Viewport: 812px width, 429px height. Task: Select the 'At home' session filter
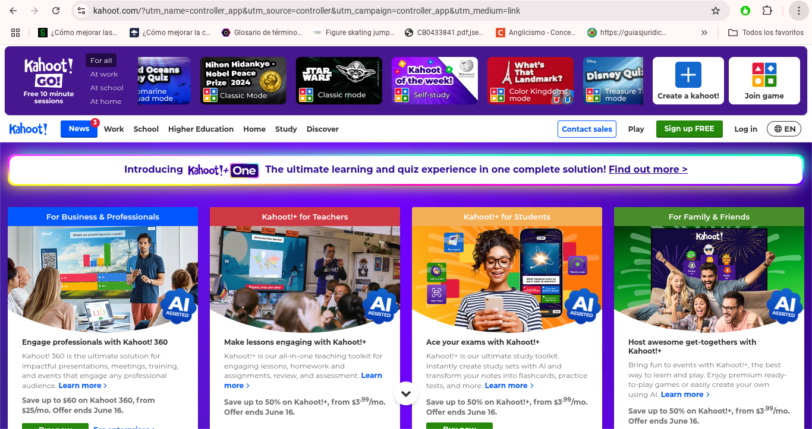pyautogui.click(x=105, y=101)
